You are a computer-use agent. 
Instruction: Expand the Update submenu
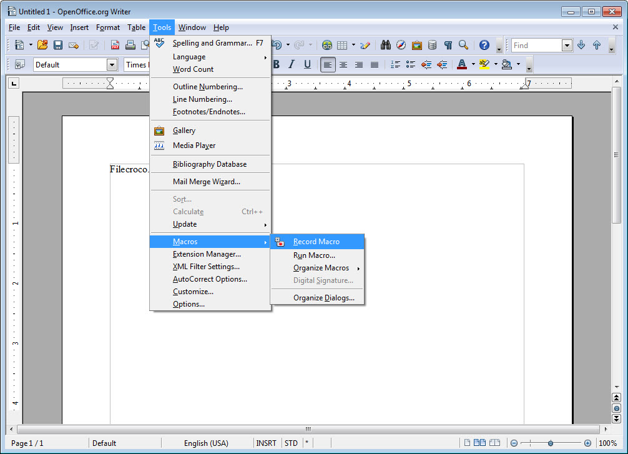(210, 224)
